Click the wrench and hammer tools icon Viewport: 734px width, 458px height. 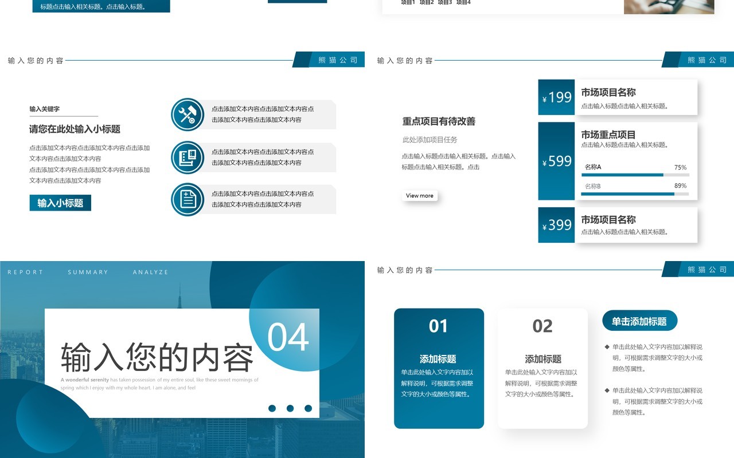pyautogui.click(x=188, y=114)
